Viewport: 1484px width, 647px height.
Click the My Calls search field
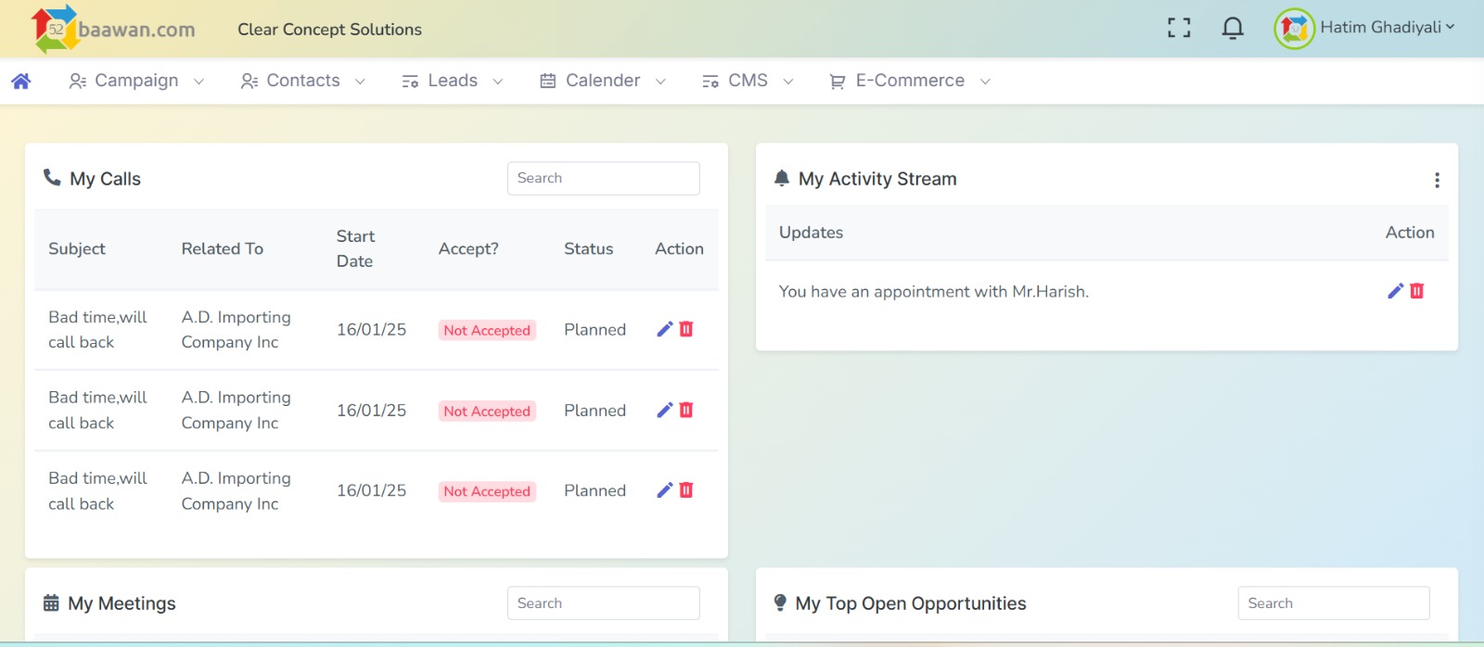[603, 178]
